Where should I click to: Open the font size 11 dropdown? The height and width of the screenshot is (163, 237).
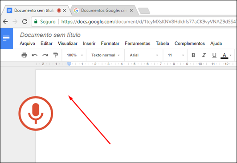point(176,55)
